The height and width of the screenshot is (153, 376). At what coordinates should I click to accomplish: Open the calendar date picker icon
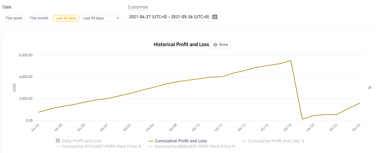pyautogui.click(x=215, y=17)
